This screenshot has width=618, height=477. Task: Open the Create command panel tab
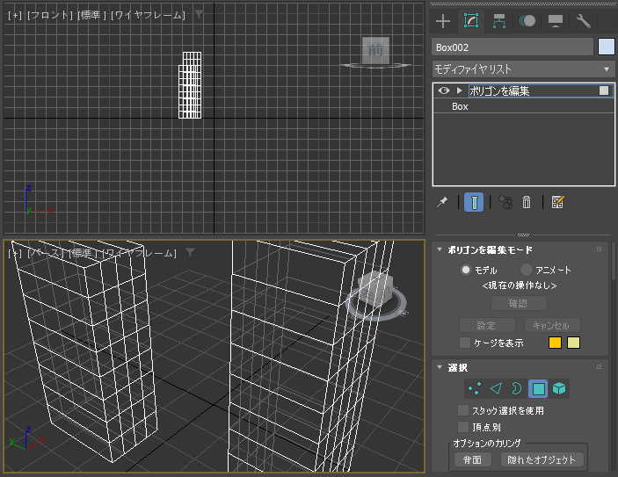click(x=443, y=21)
